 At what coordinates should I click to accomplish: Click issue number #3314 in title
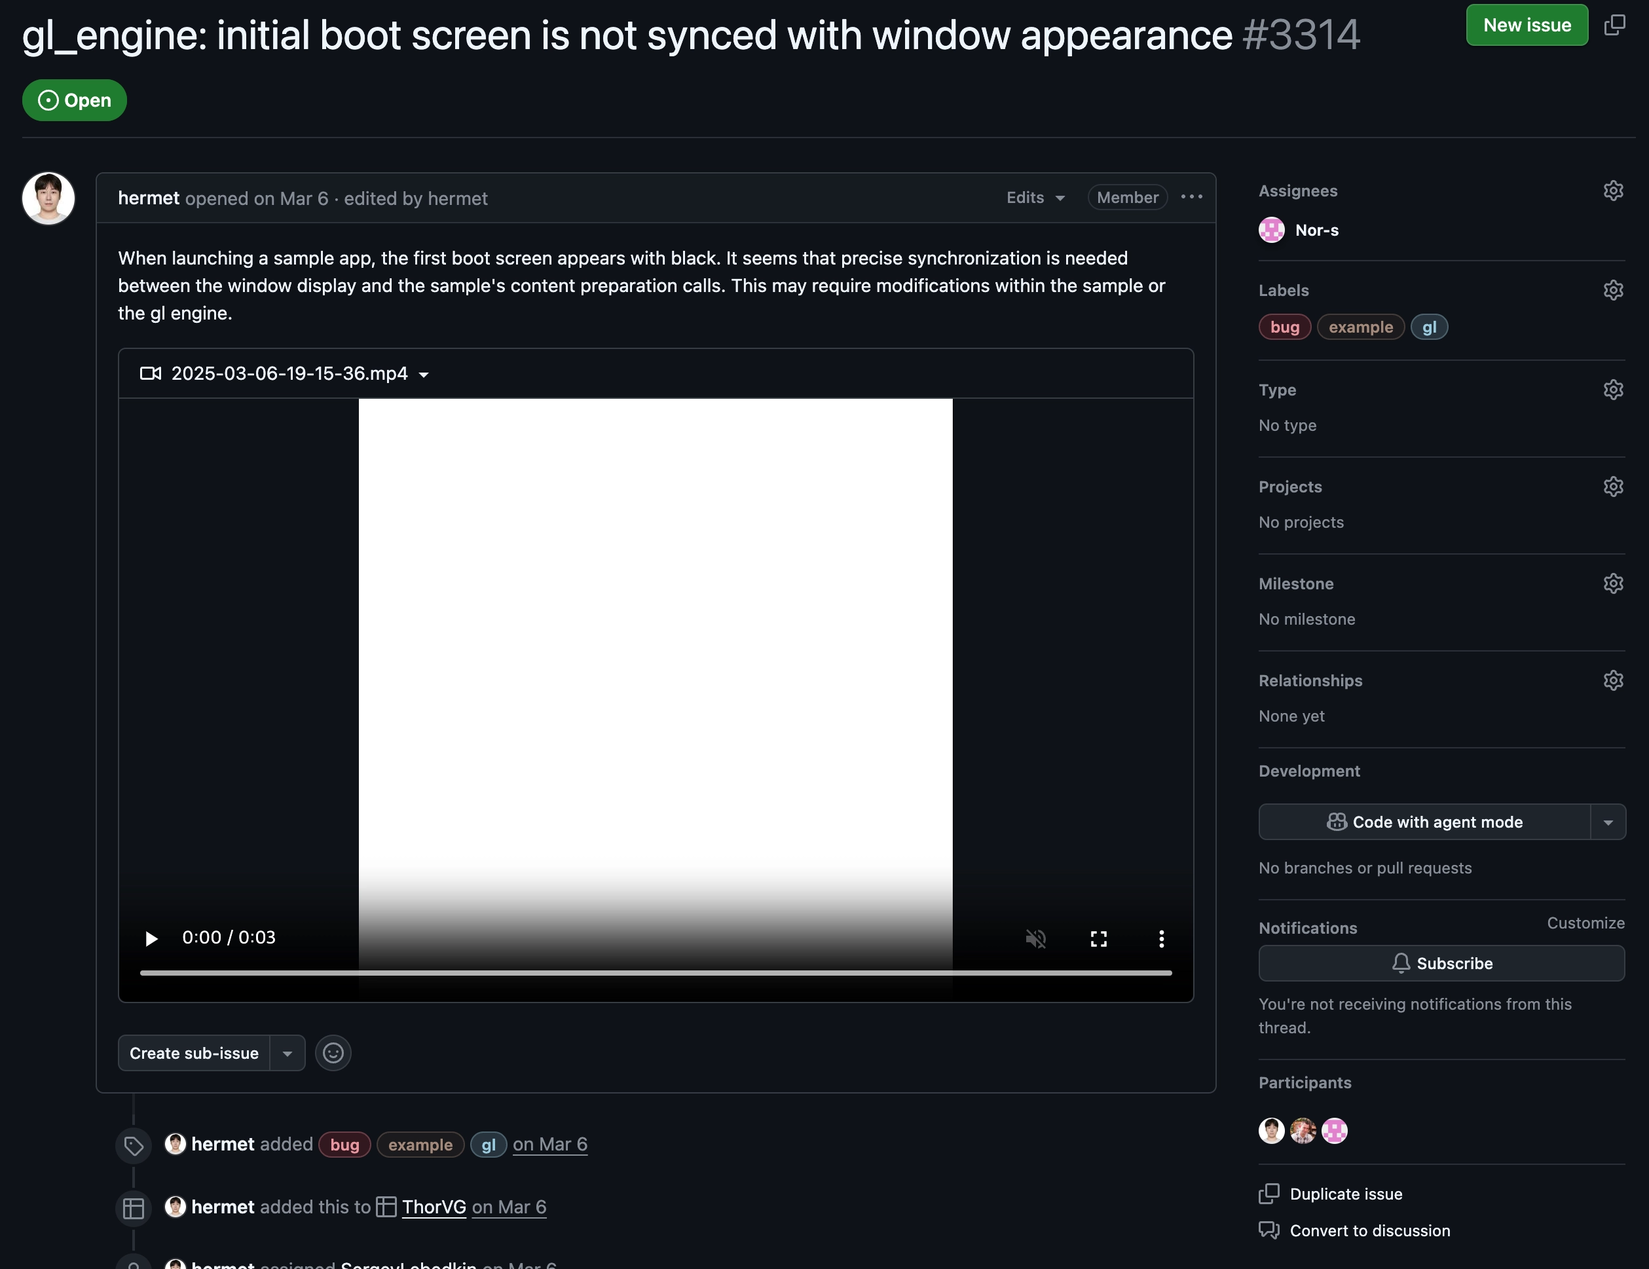coord(1302,35)
